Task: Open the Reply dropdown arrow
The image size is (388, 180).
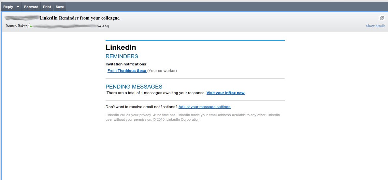Action: coord(18,7)
